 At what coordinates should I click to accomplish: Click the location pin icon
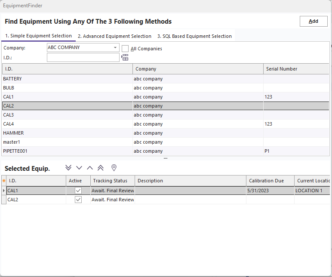[114, 168]
